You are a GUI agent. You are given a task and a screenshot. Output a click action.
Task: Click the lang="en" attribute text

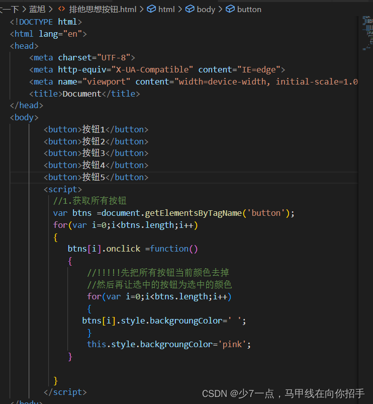[60, 34]
